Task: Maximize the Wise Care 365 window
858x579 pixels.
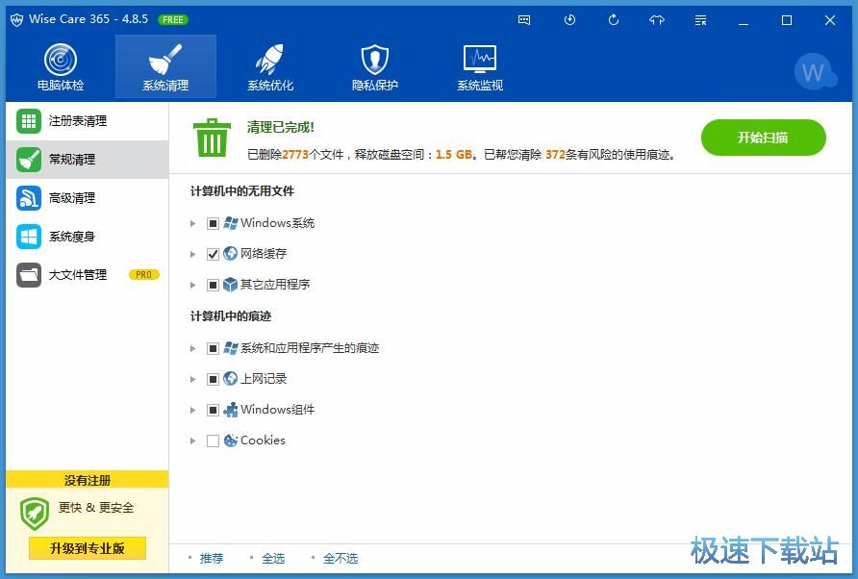Action: tap(787, 20)
